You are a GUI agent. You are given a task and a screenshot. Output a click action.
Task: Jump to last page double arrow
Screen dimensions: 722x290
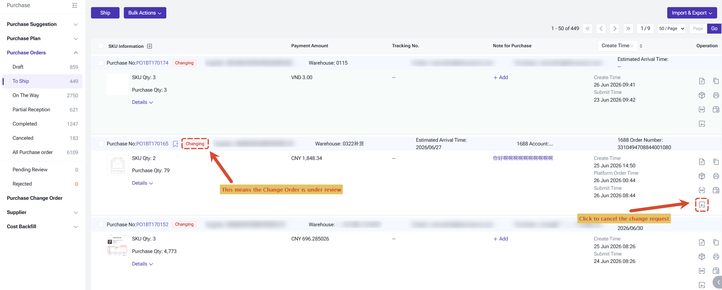coord(628,28)
